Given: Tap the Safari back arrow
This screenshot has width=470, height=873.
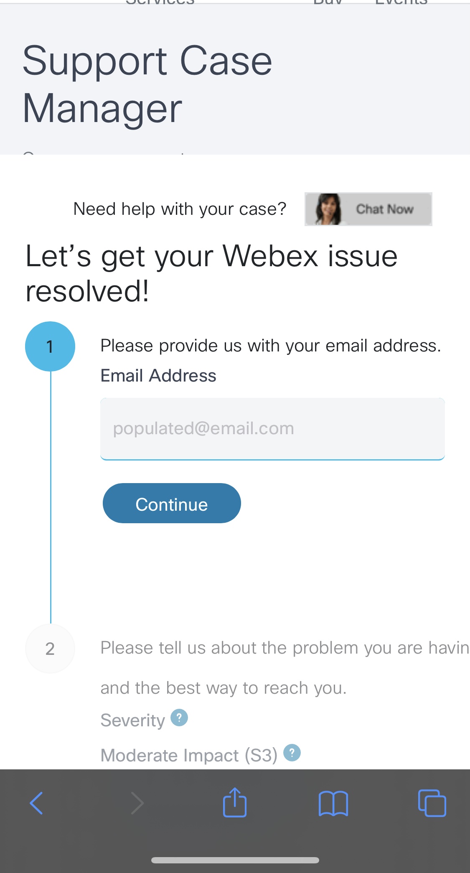Looking at the screenshot, I should [36, 803].
